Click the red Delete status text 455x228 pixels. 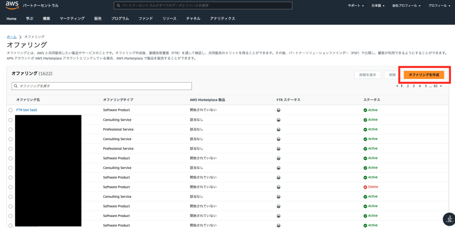coord(373,187)
